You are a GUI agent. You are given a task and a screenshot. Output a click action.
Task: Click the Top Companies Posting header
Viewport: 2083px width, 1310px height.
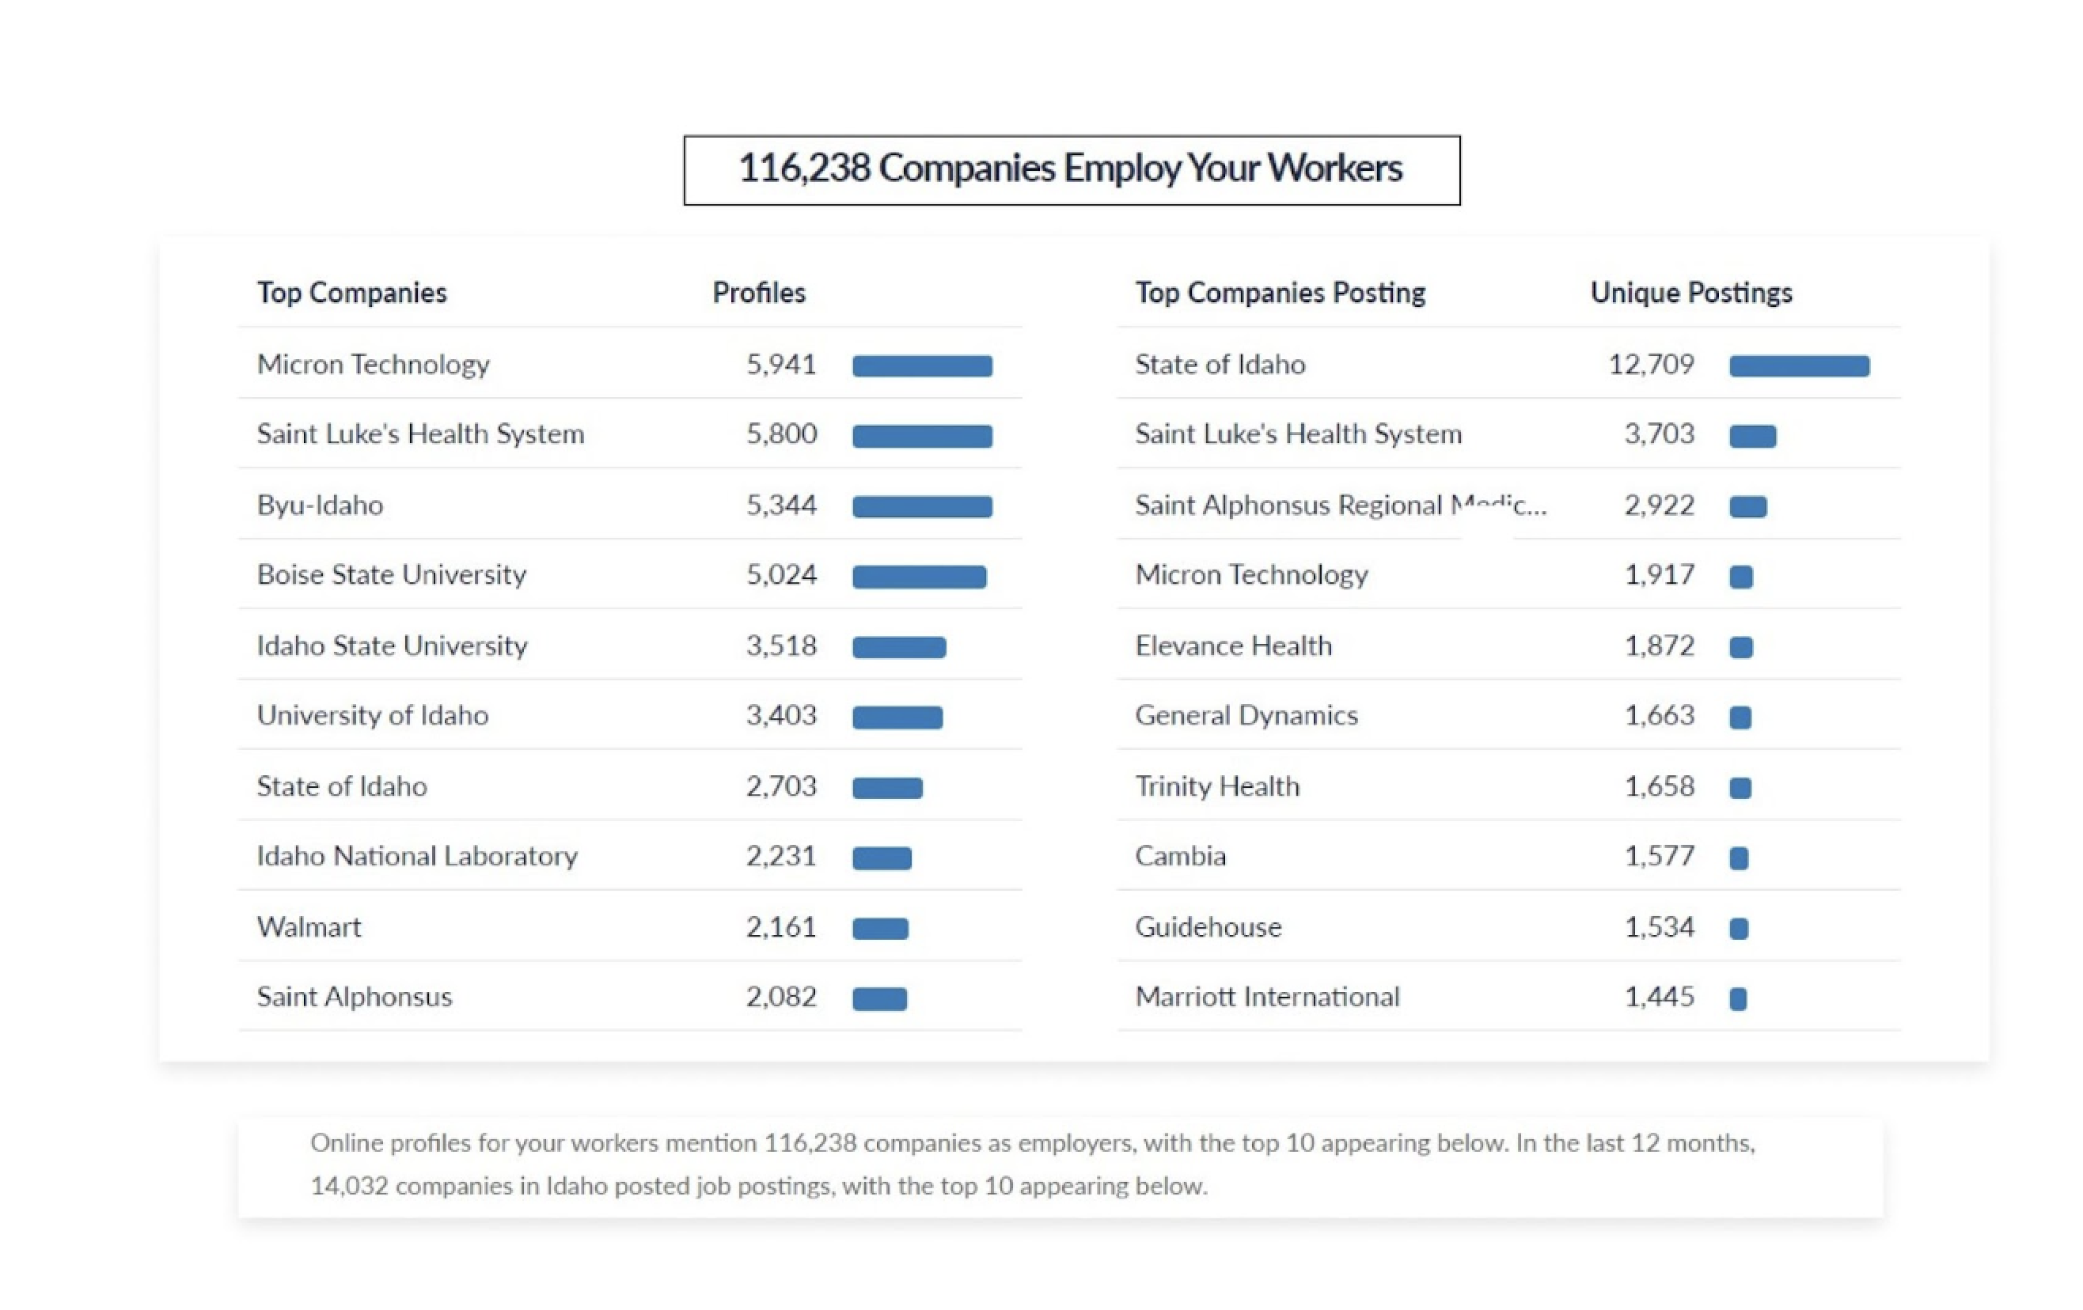[1281, 293]
